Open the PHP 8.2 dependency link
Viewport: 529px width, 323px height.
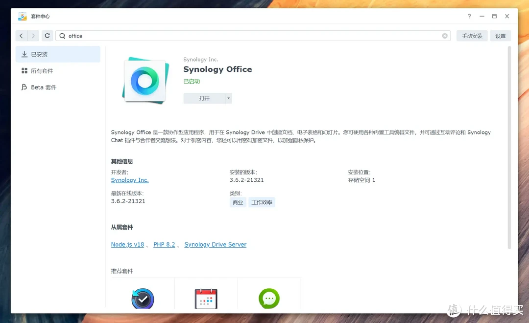164,245
